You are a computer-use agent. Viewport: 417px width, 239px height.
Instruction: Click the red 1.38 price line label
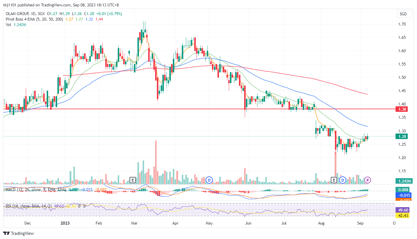coord(402,109)
